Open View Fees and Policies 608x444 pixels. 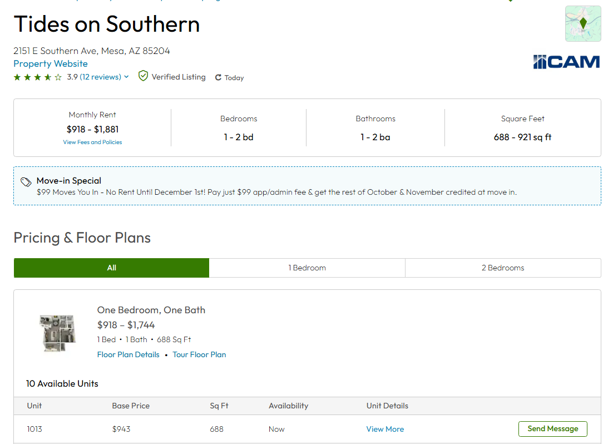pos(92,142)
